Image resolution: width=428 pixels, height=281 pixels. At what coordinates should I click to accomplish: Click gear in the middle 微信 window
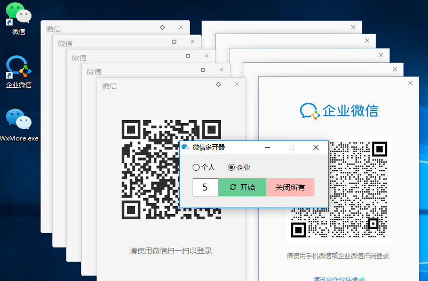point(188,56)
